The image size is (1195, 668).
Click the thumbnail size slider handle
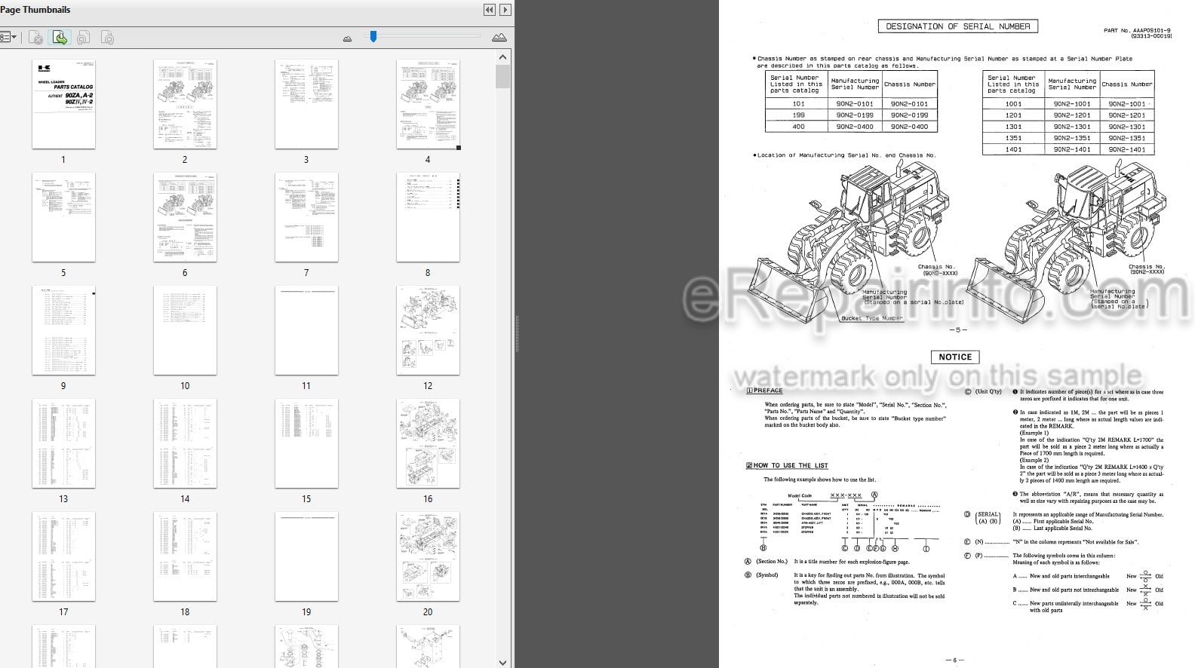tap(373, 35)
